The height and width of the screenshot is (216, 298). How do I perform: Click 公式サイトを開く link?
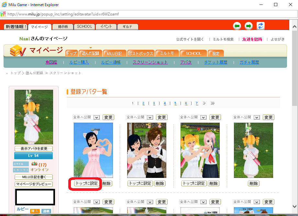[x=190, y=39]
